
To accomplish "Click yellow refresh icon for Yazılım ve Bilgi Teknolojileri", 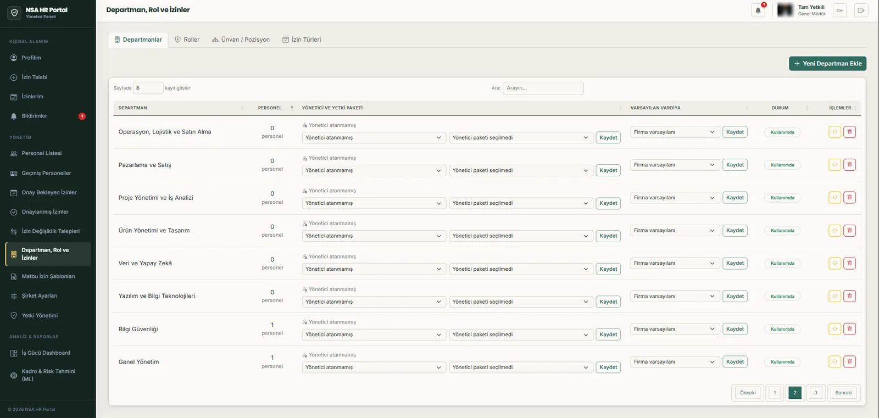I will pyautogui.click(x=835, y=296).
